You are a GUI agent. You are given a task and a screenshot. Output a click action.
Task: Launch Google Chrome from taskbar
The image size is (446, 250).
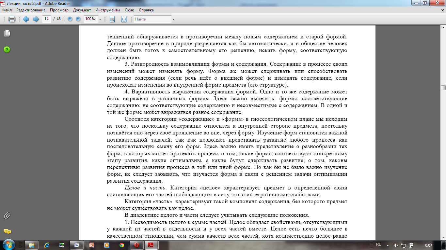(121, 245)
